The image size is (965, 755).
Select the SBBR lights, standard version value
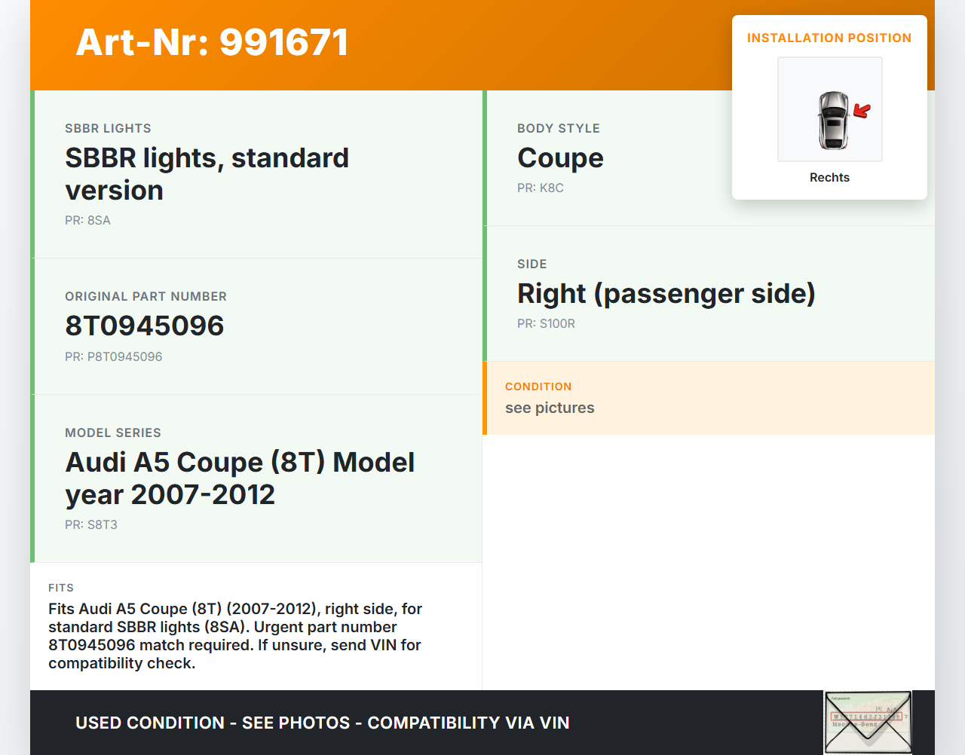click(207, 174)
